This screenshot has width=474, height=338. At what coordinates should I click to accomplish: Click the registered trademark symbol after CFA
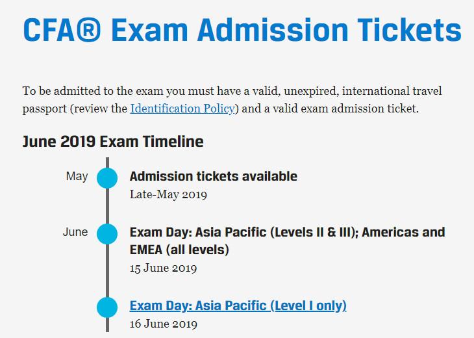[x=88, y=30]
